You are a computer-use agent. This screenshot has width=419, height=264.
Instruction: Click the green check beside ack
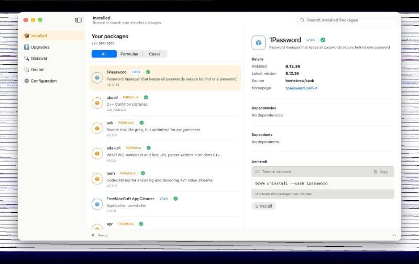click(x=141, y=123)
